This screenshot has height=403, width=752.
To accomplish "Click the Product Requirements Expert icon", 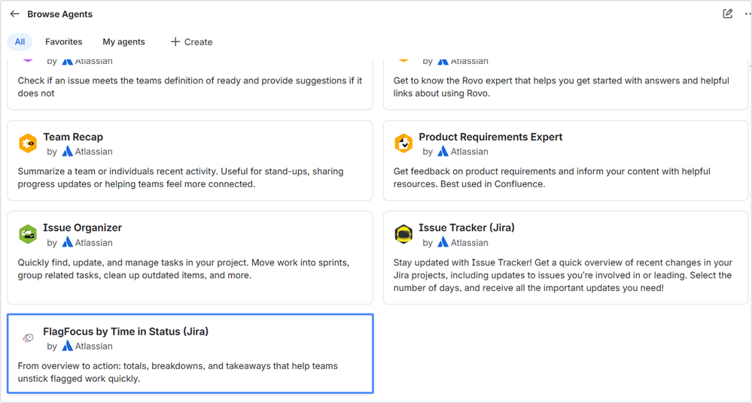I will (403, 144).
